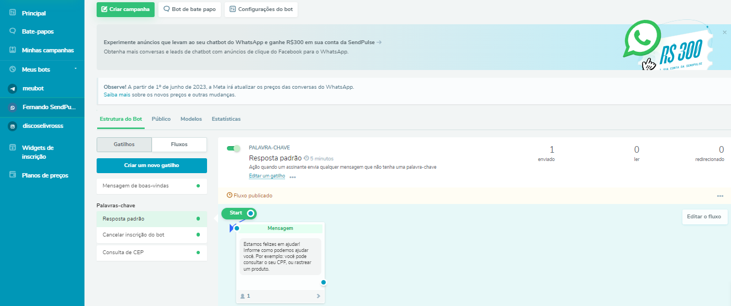
Task: Switch to the Público tab
Action: click(x=161, y=119)
